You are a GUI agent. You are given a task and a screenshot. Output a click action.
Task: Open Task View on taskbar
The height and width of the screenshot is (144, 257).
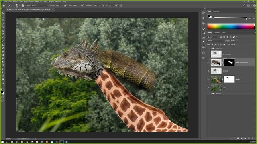coord(17,142)
